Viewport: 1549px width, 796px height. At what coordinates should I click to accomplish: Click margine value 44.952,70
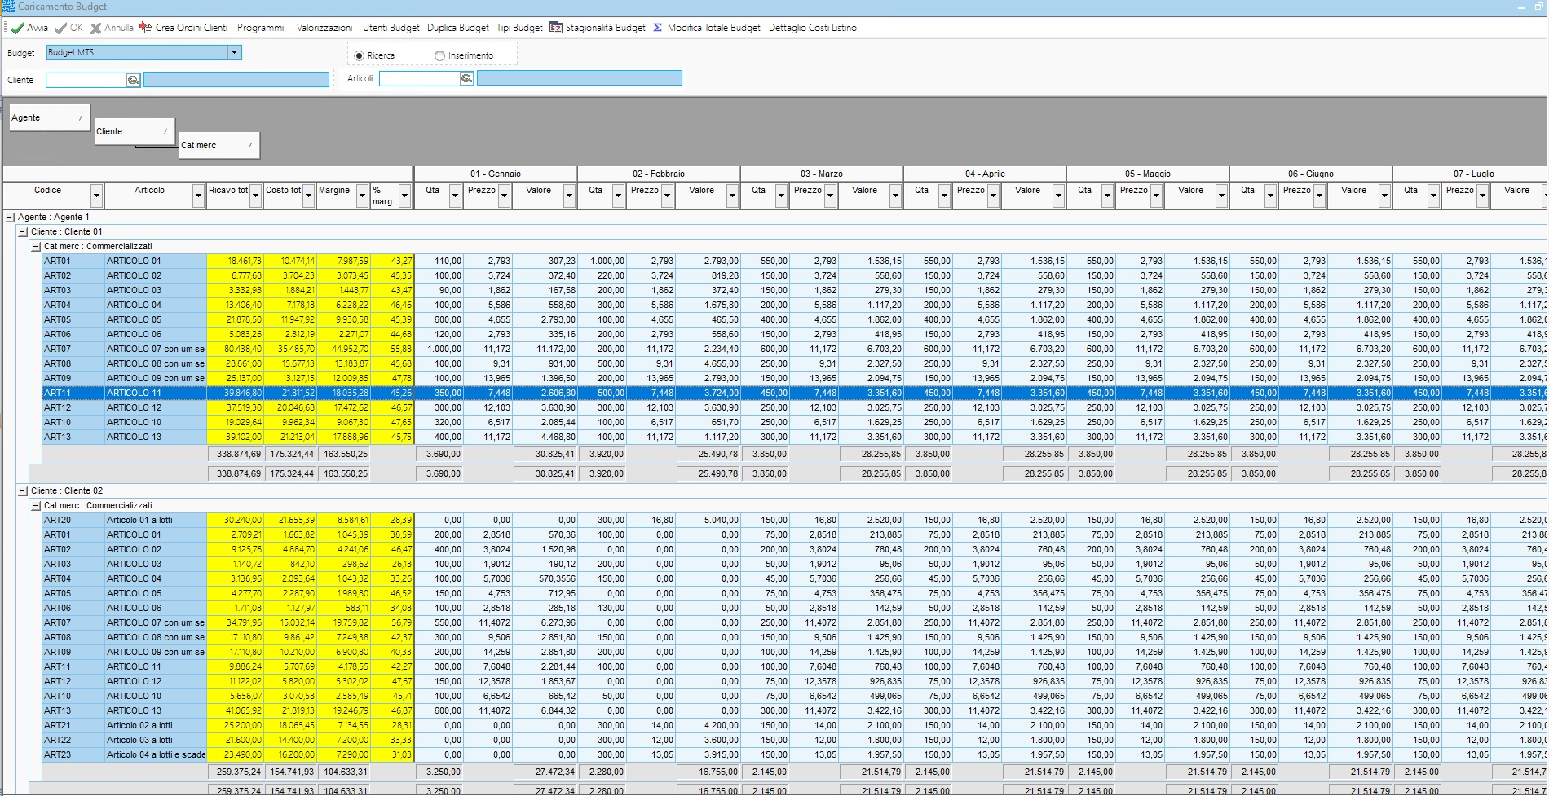pos(343,349)
